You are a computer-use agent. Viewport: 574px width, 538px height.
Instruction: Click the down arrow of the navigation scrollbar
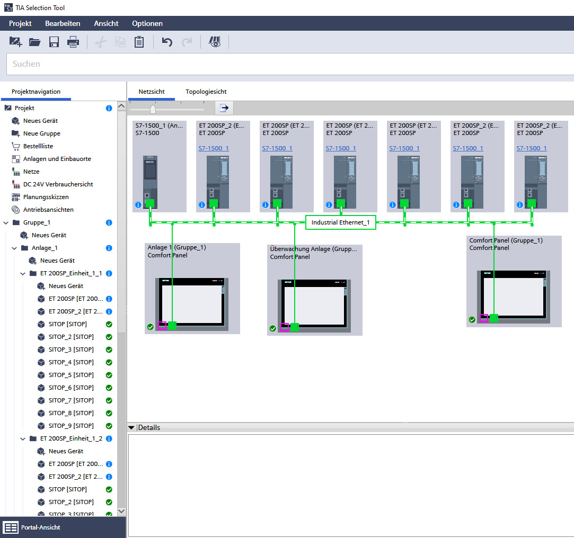(121, 512)
